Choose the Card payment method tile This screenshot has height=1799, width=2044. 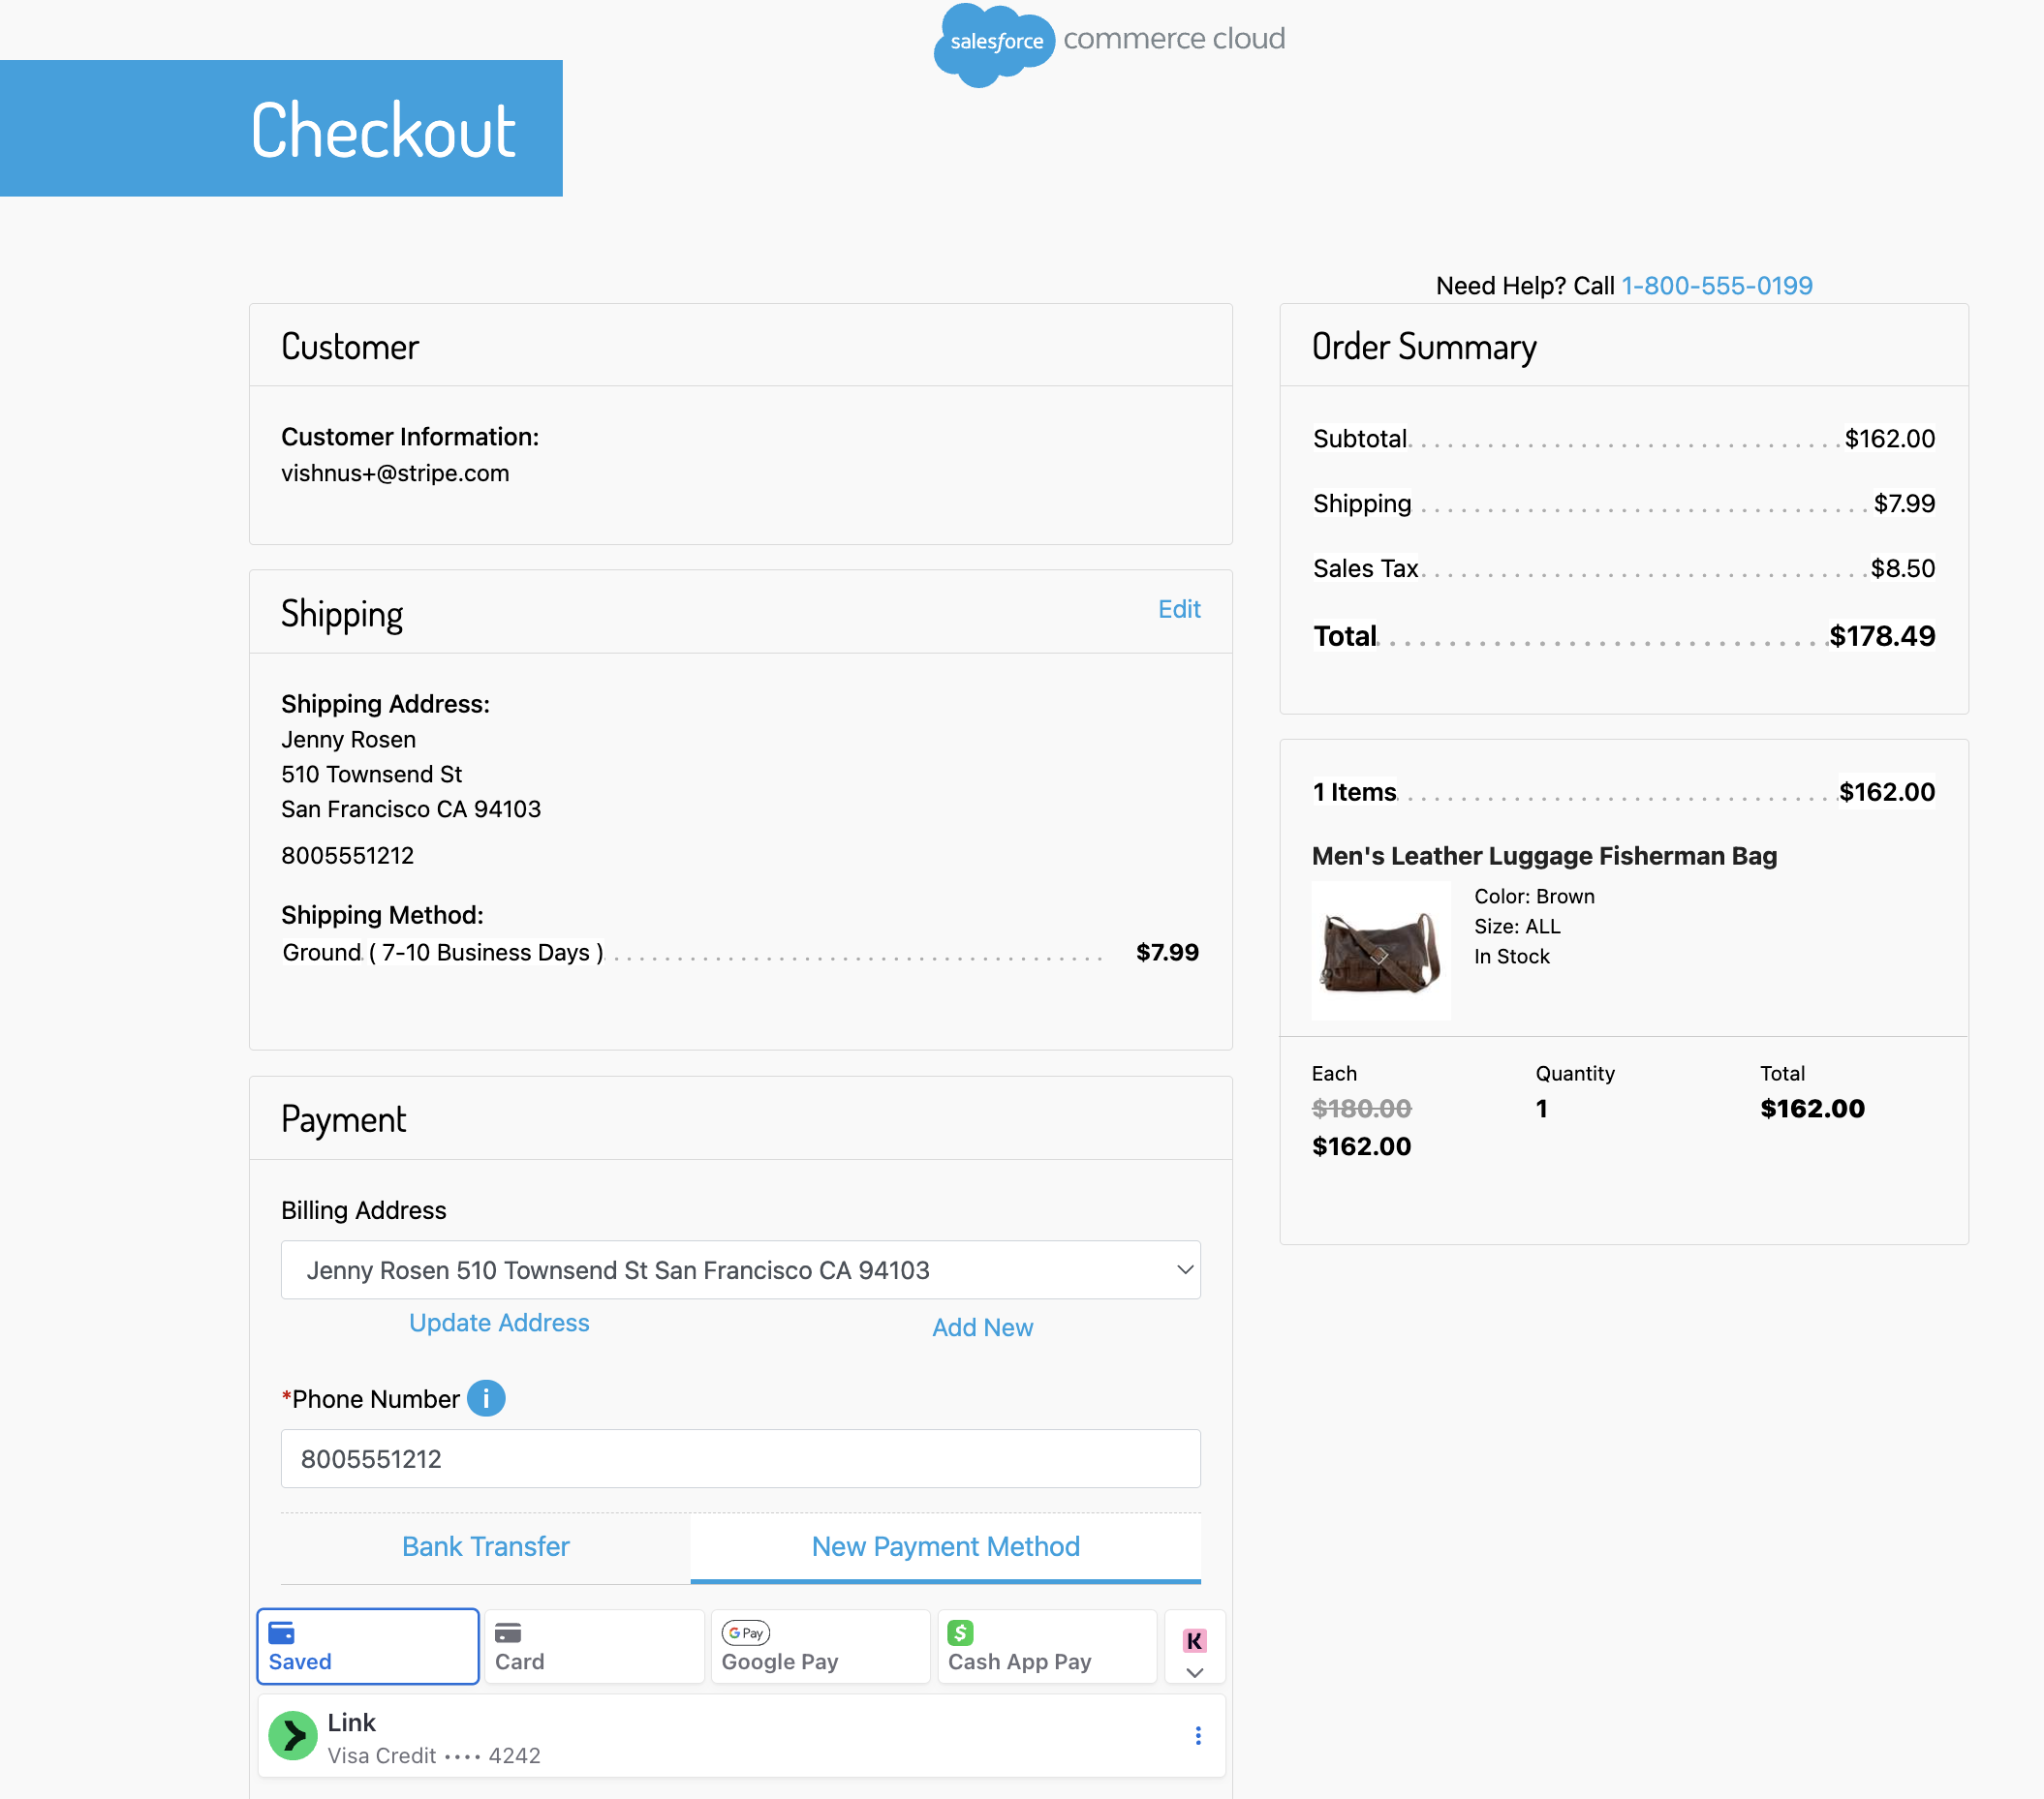click(594, 1646)
